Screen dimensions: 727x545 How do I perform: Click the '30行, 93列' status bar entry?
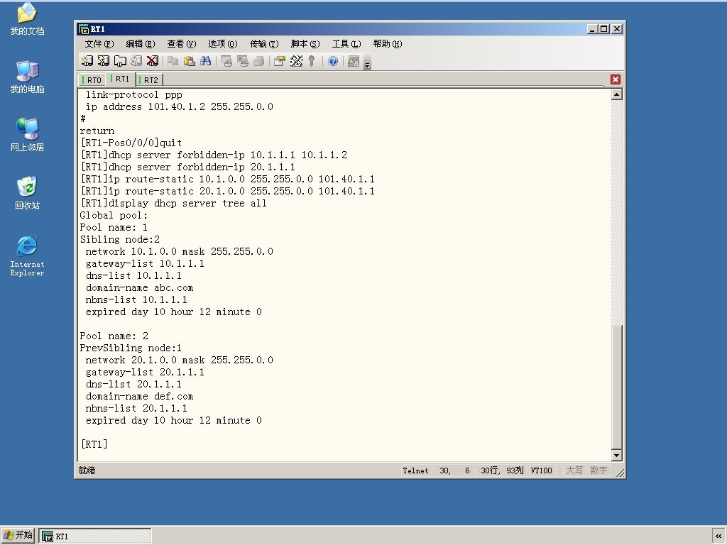(502, 470)
